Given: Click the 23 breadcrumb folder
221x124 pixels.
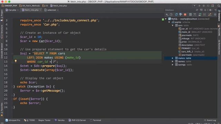Looking at the screenshot, I should click(x=45, y=6).
